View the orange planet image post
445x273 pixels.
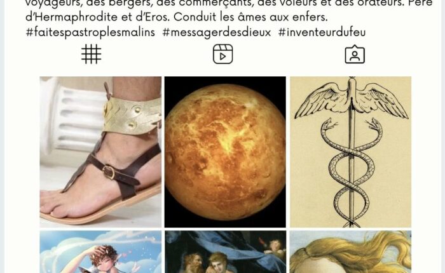[225, 152]
